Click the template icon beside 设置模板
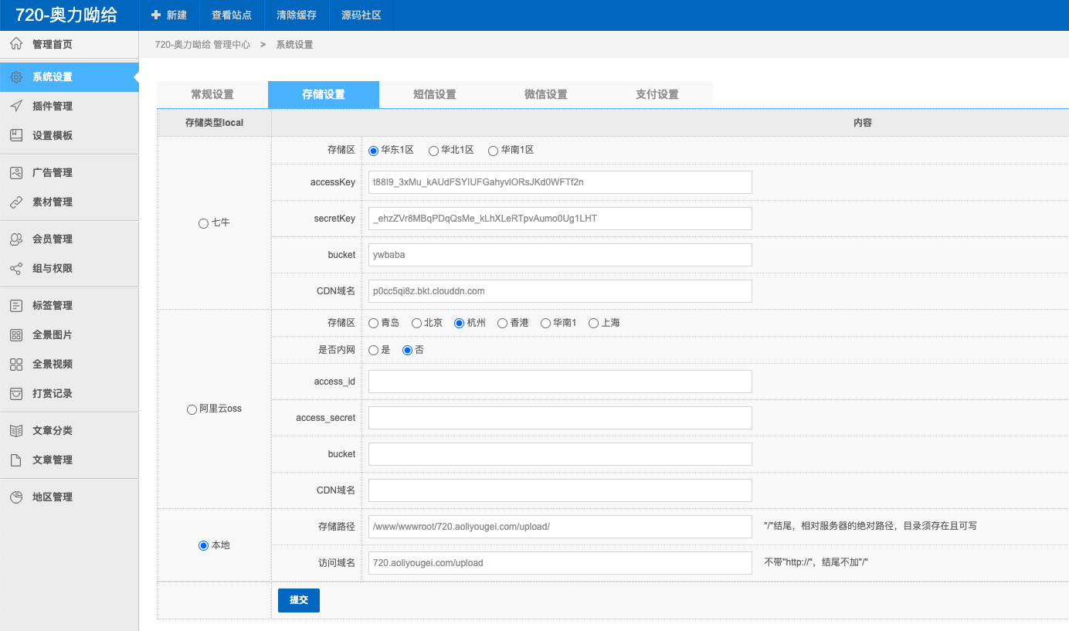Viewport: 1069px width, 631px height. coord(16,136)
